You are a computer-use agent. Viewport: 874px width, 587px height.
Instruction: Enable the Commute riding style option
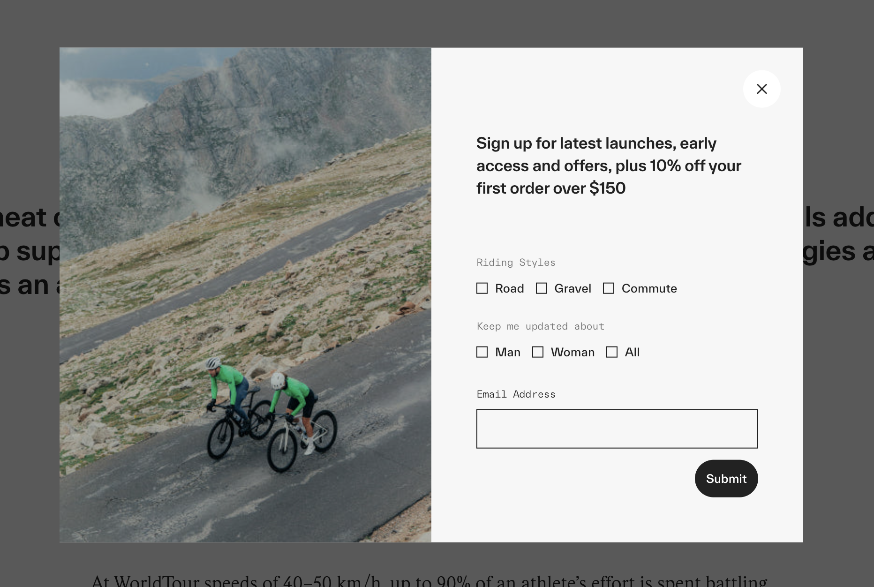609,288
